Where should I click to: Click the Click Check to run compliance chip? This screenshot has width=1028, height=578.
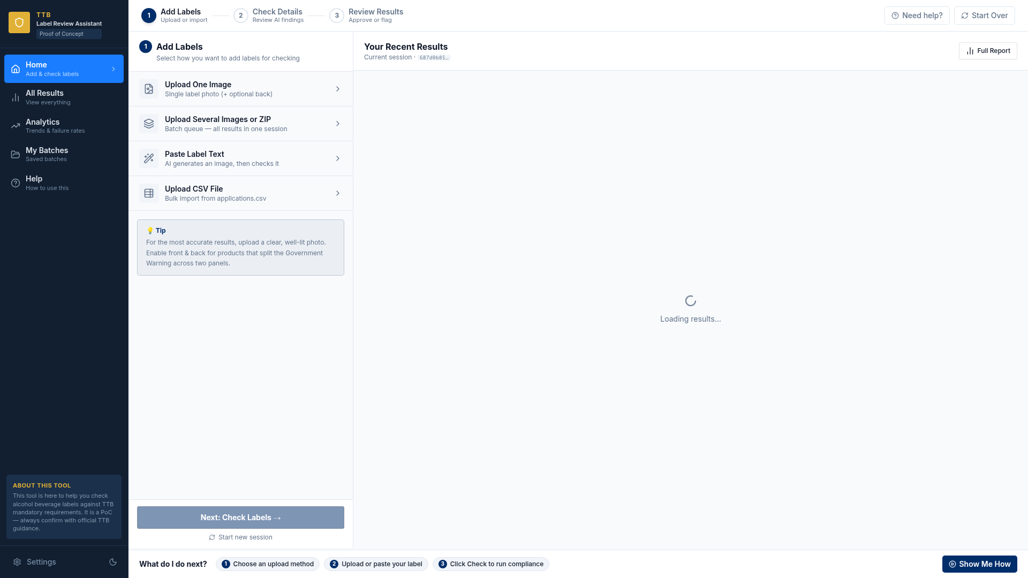pos(491,564)
